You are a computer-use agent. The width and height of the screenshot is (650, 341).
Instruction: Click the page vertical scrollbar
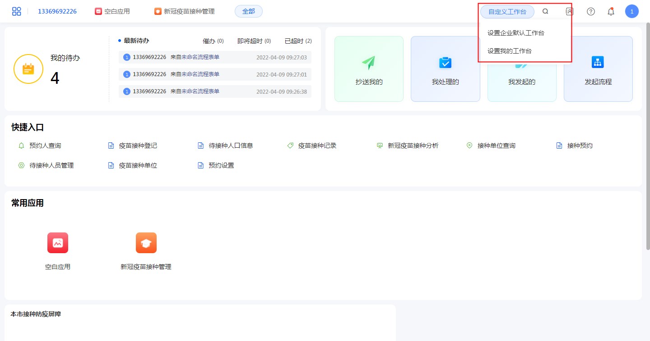click(x=648, y=135)
